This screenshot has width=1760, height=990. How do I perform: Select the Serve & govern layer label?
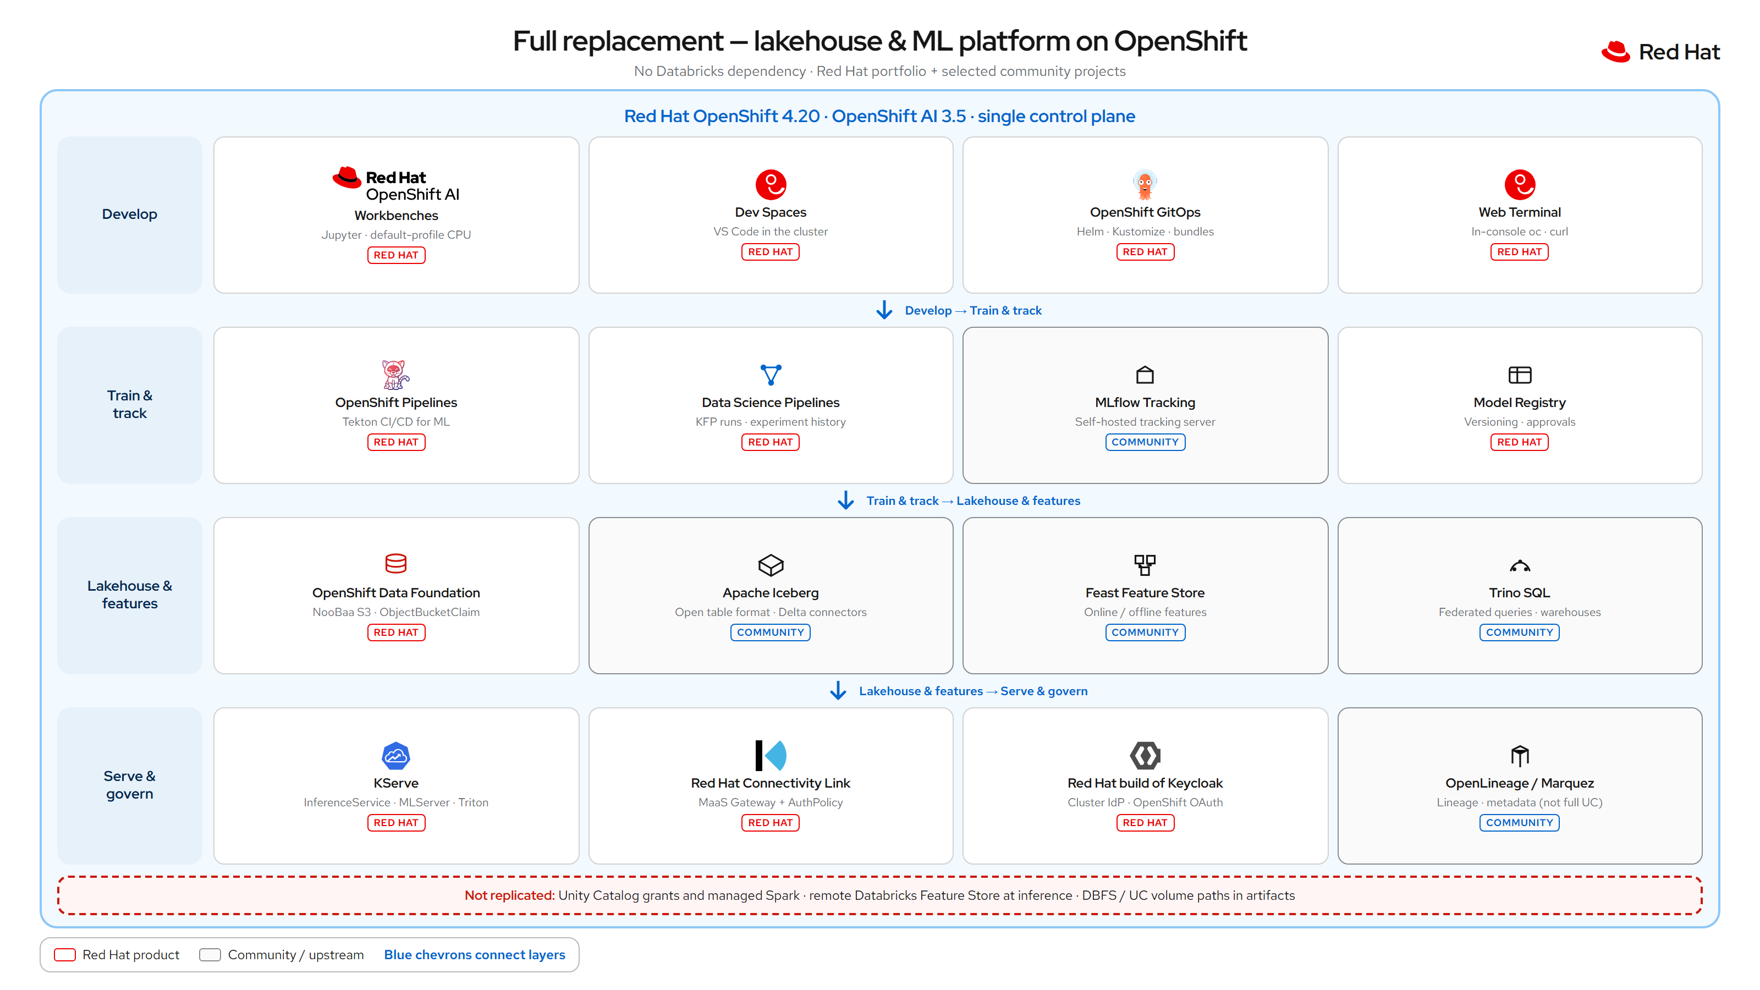pos(129,785)
